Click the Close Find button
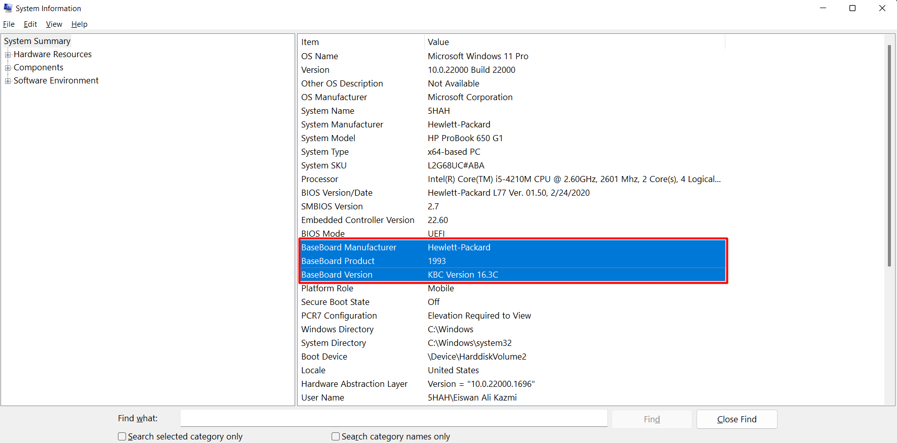This screenshot has width=897, height=443. tap(737, 419)
